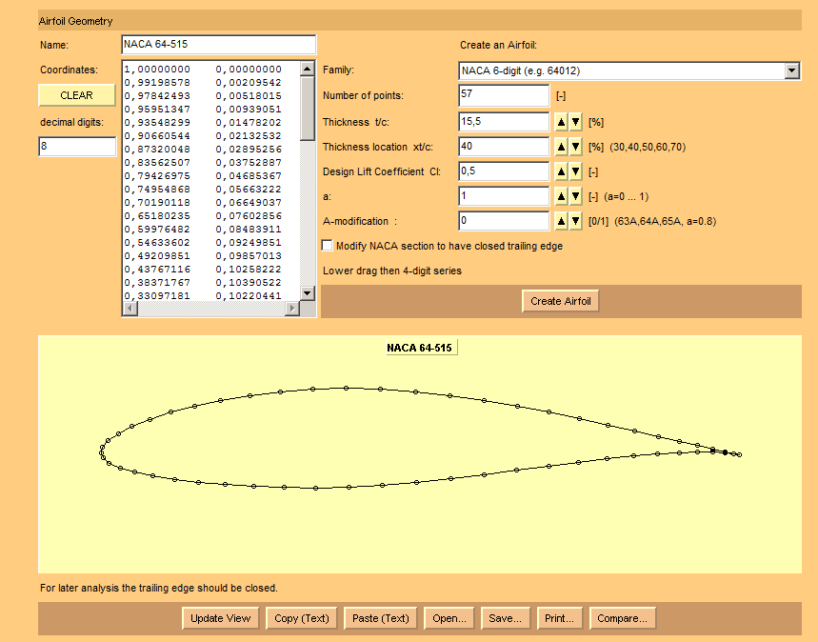This screenshot has height=642, width=818.
Task: Decrease A-modification with down arrow
Action: [575, 221]
